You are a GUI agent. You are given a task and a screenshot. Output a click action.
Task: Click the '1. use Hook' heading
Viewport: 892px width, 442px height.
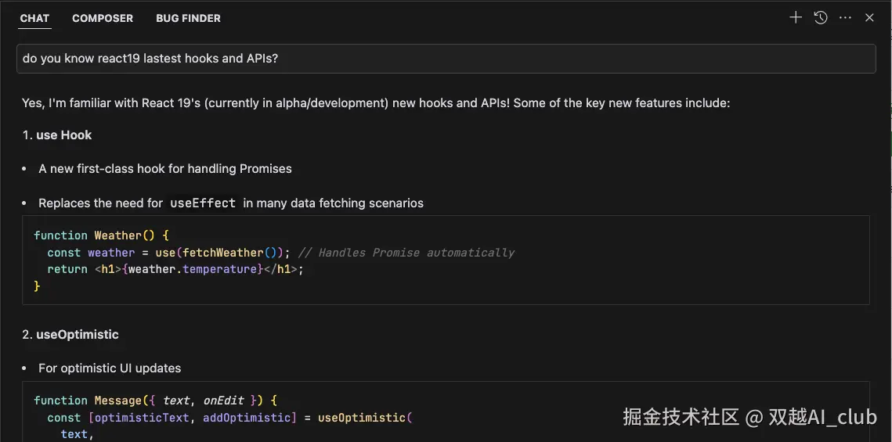tap(57, 135)
